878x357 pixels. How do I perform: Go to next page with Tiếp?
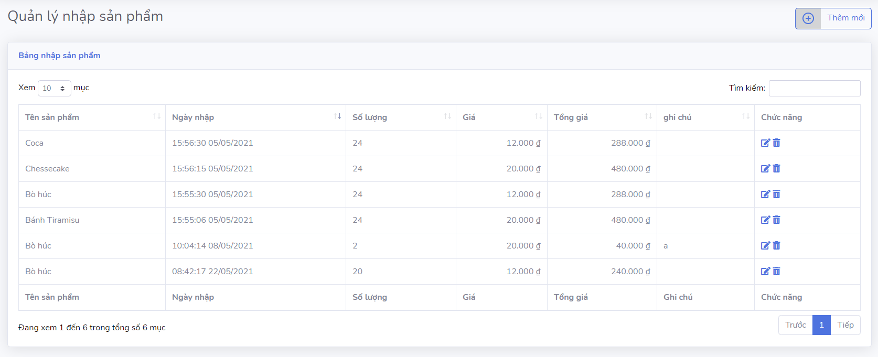pos(845,325)
